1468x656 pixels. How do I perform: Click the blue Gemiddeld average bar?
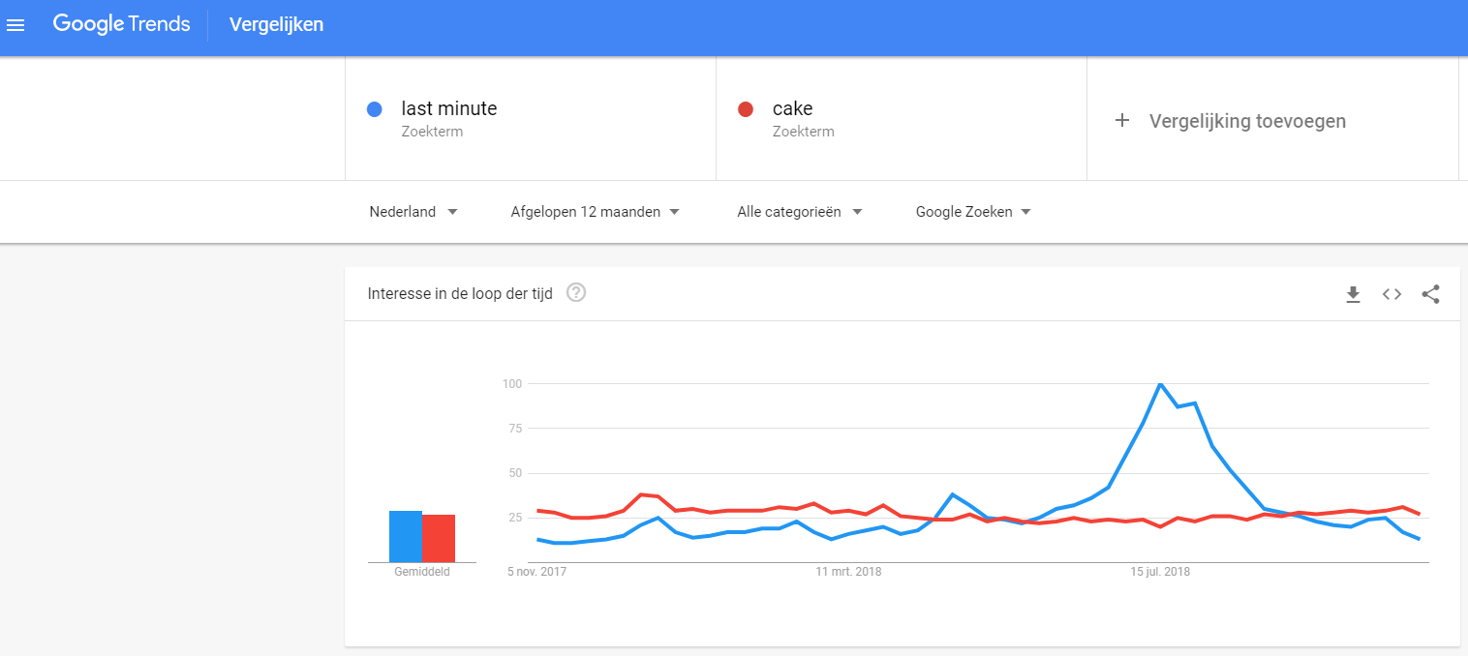tap(406, 536)
